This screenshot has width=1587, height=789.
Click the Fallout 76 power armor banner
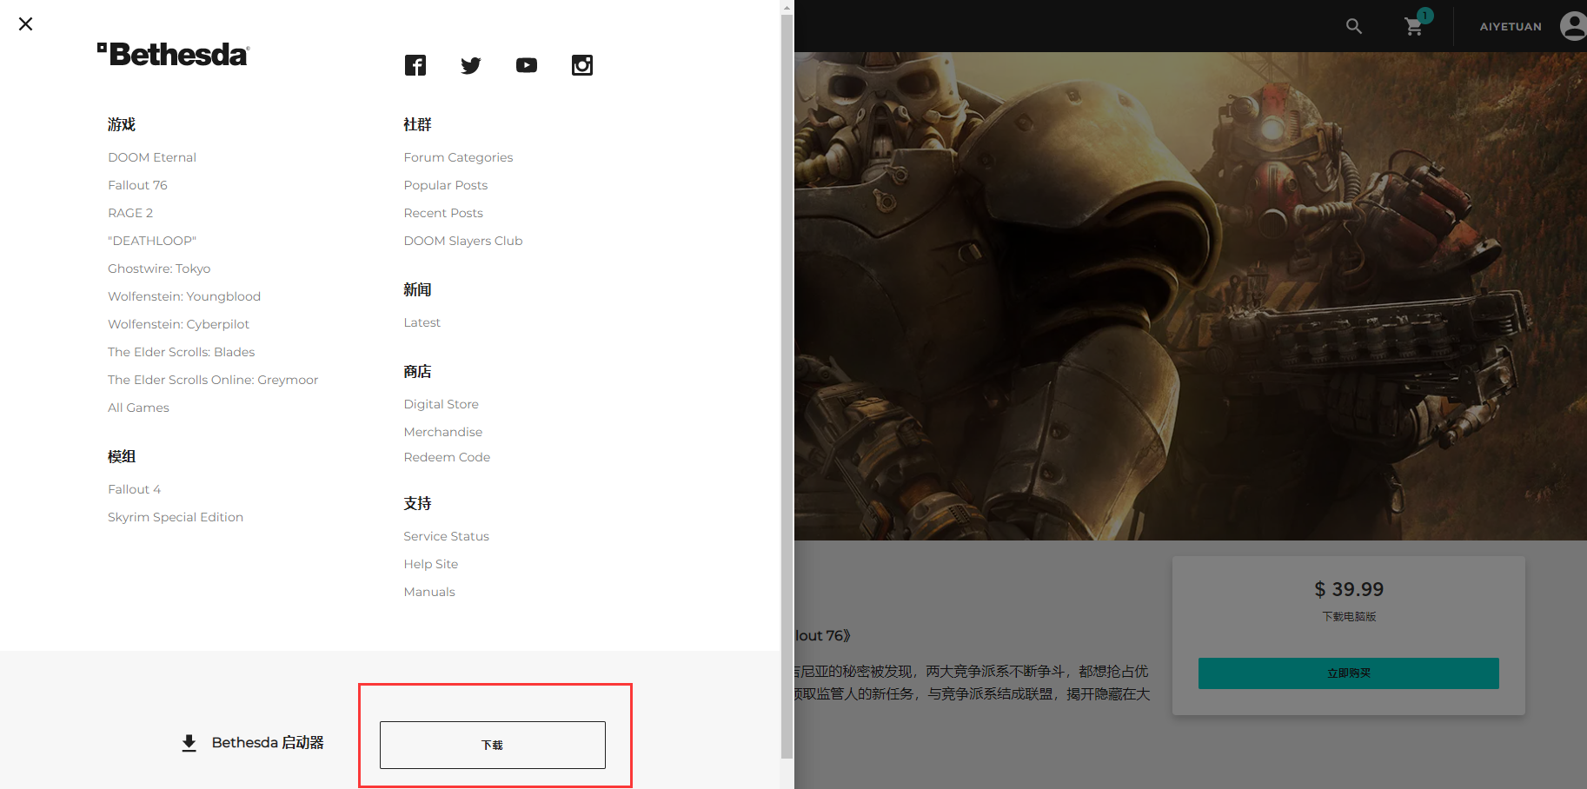coord(1191,295)
